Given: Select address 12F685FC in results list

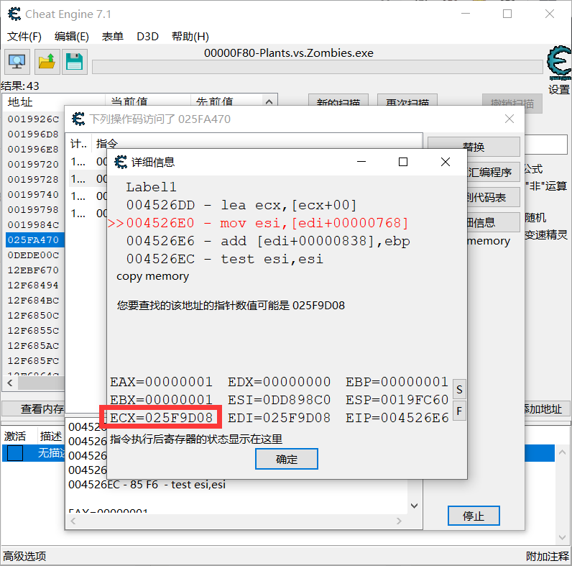Looking at the screenshot, I should [33, 361].
